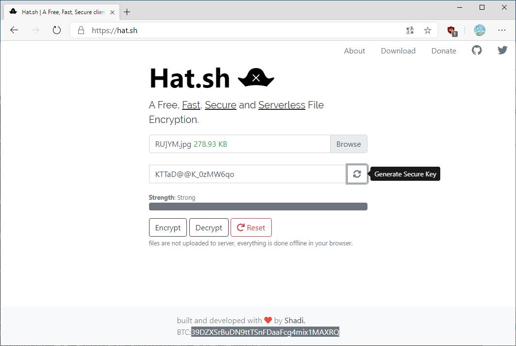
Task: Click the password strength progress bar
Action: [x=258, y=207]
